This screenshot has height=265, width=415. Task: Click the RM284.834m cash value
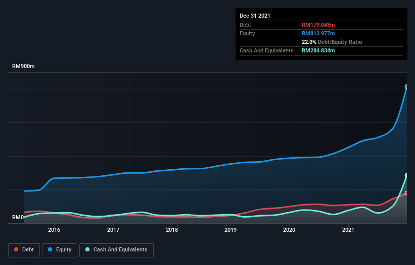(318, 50)
